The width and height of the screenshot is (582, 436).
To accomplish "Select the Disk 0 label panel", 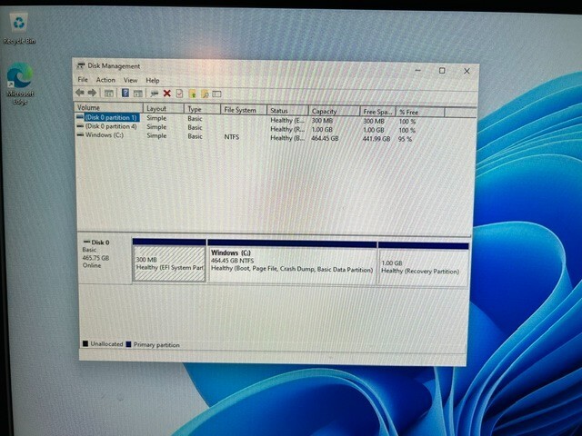I will [x=105, y=260].
